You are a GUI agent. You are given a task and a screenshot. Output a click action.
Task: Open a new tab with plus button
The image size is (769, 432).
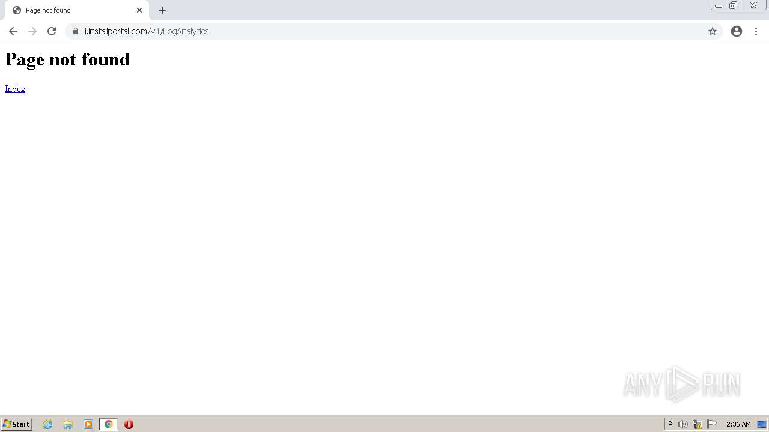tap(162, 10)
